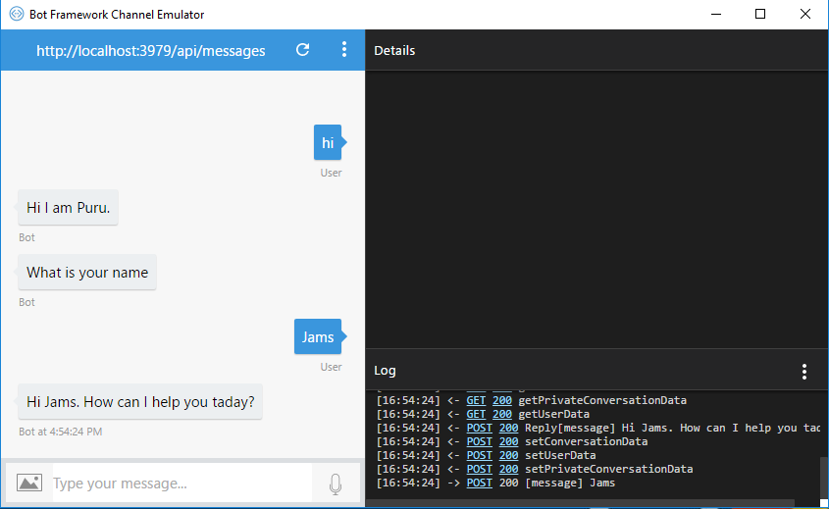Select the 'Hi Jams. How can I help you taday?' message
This screenshot has width=829, height=509.
pyautogui.click(x=140, y=402)
